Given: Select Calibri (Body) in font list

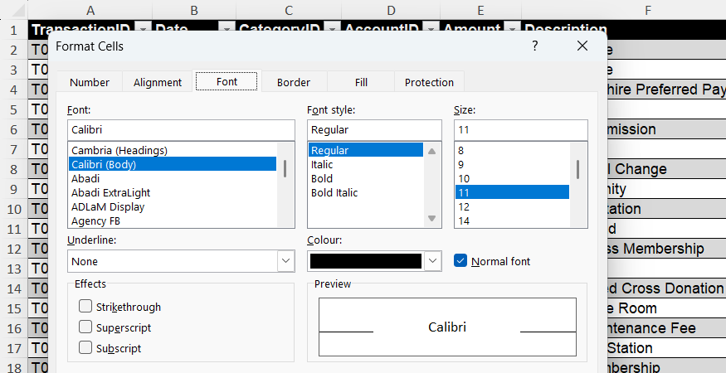Looking at the screenshot, I should coord(173,164).
